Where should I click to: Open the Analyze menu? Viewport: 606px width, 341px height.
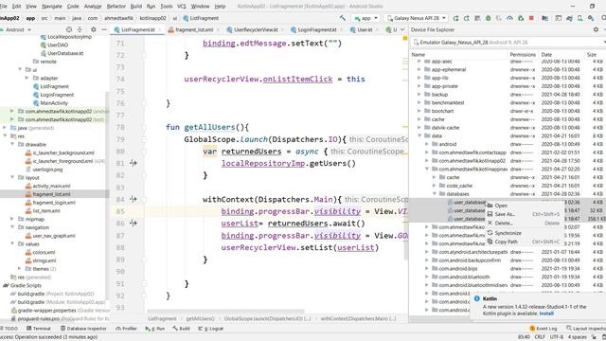point(93,7)
